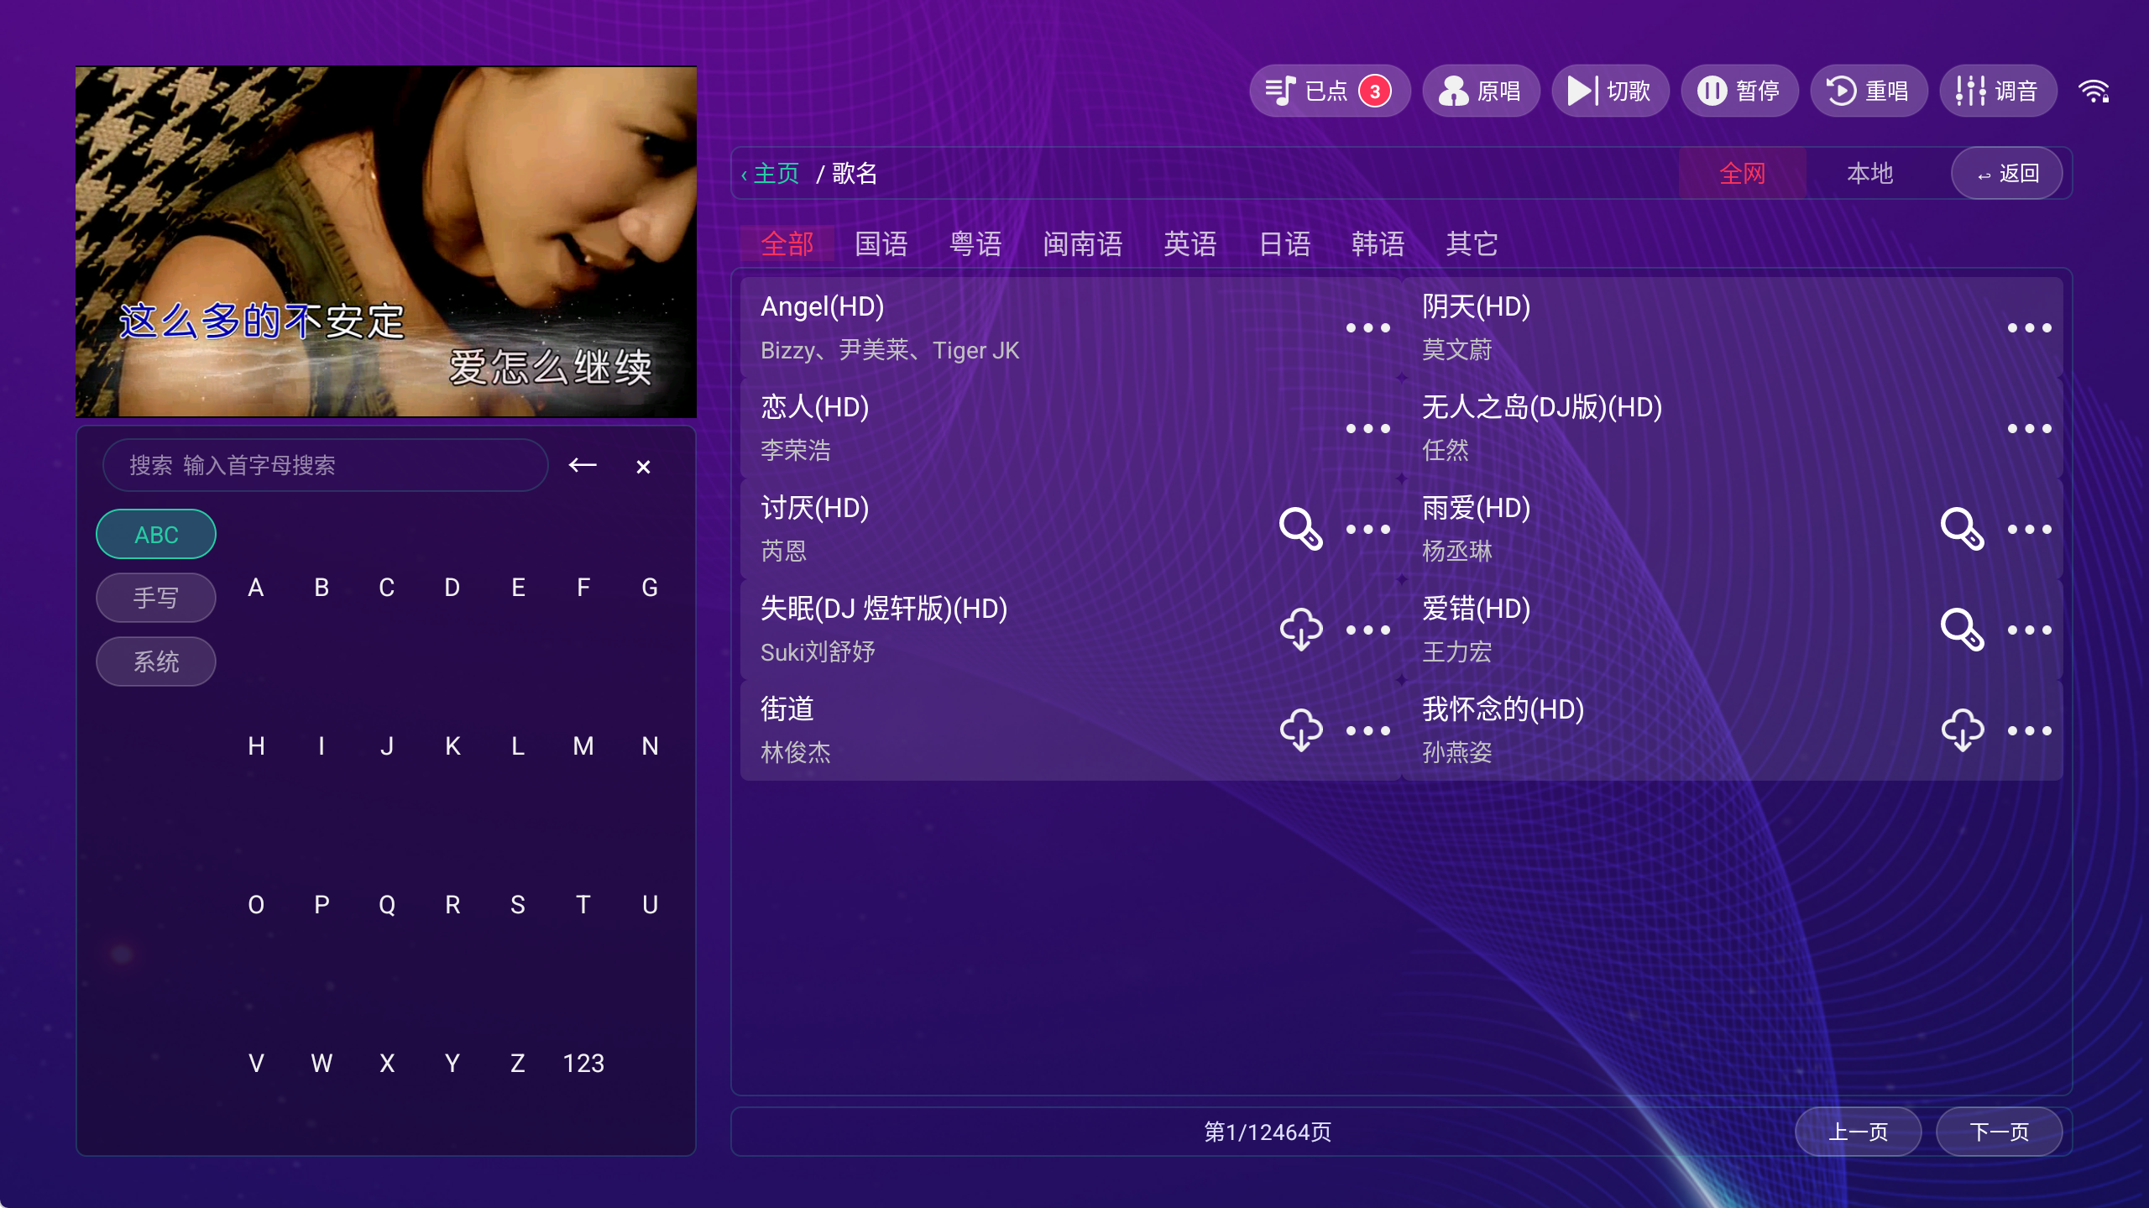Select the 国语 language tab
Viewport: 2149px width, 1208px height.
coord(881,244)
